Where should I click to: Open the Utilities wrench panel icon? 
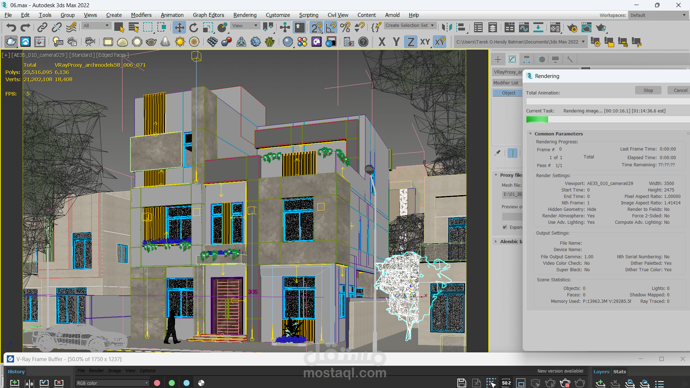click(x=570, y=59)
